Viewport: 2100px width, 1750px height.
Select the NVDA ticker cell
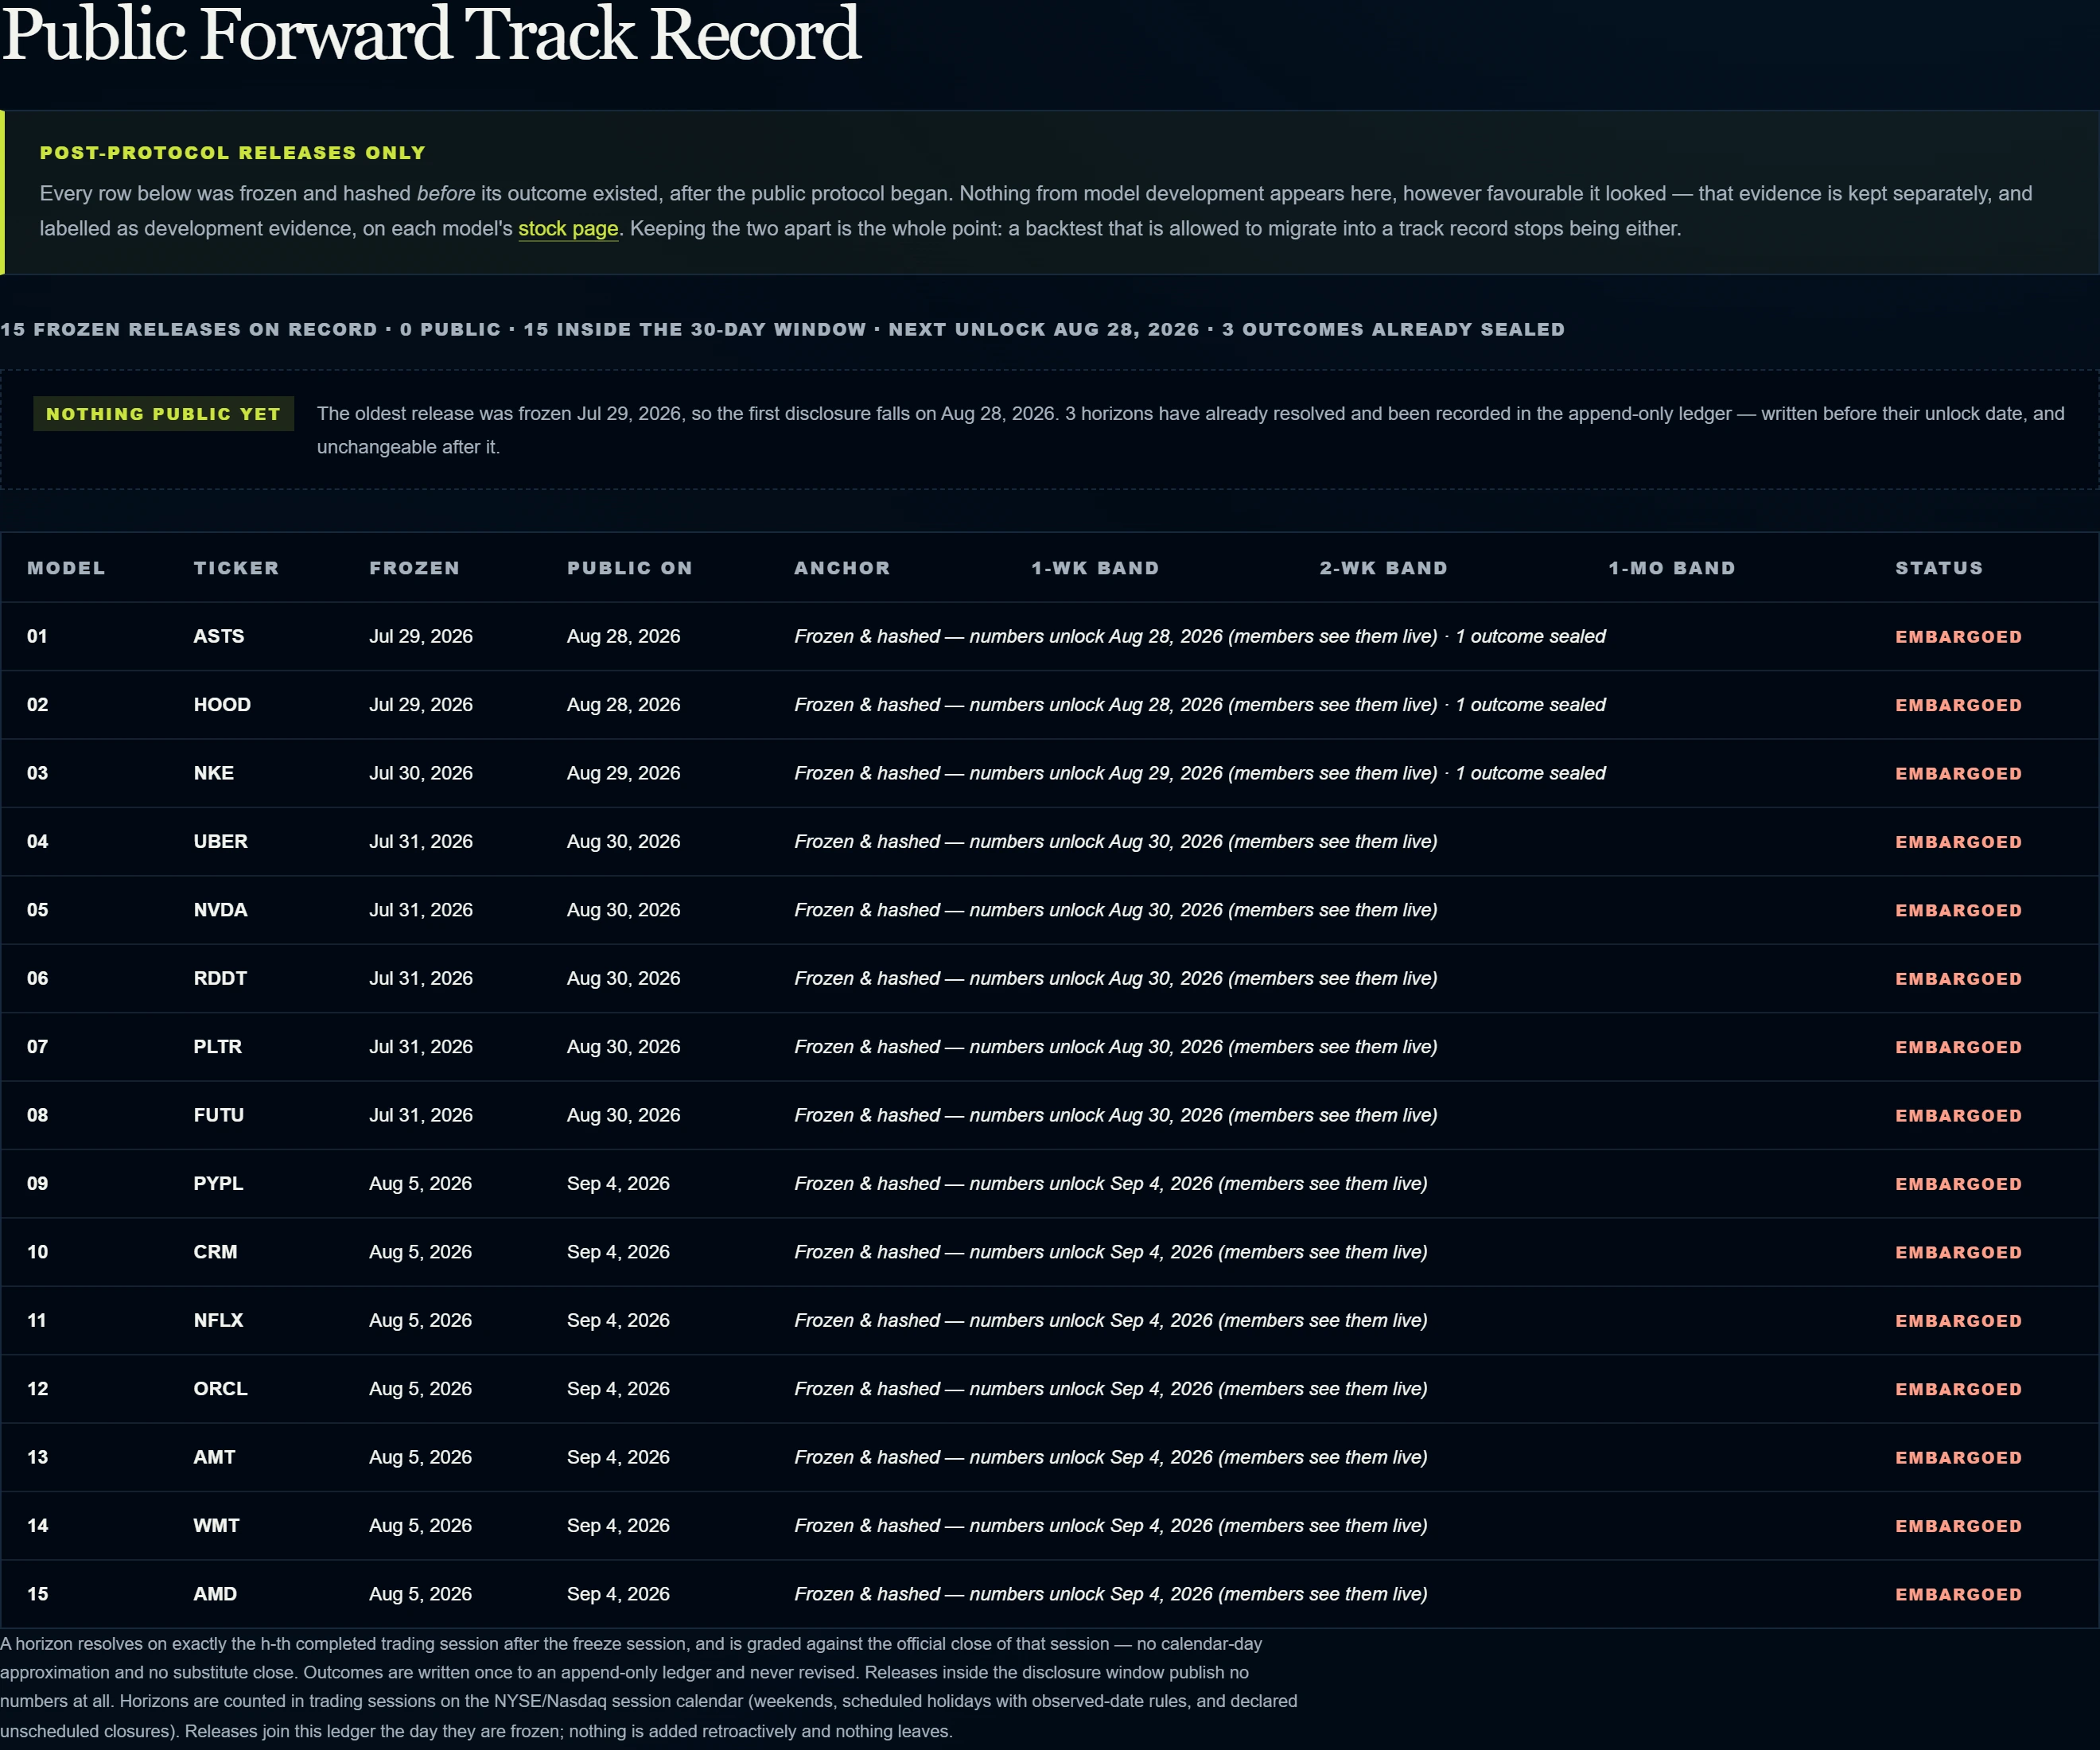[x=221, y=910]
